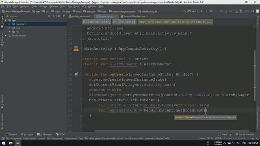Open the Gradle Console
260x146 pixels.
[x=245, y=134]
